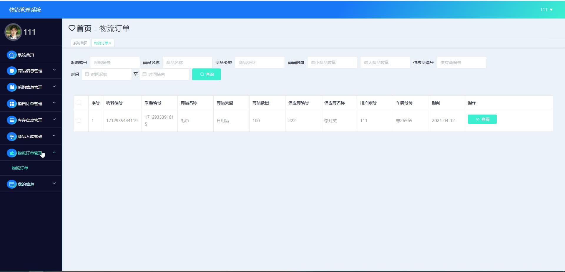Screen dimensions: 565x272
Task: Click the 我的信息 card icon
Action: pyautogui.click(x=11, y=184)
